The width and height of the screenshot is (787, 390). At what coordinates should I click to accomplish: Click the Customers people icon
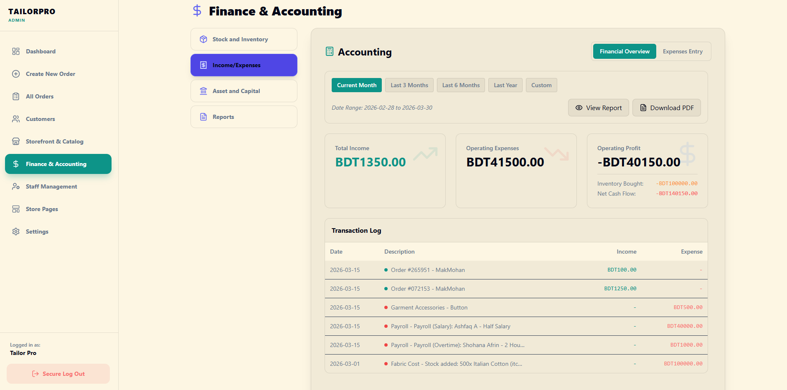click(16, 119)
